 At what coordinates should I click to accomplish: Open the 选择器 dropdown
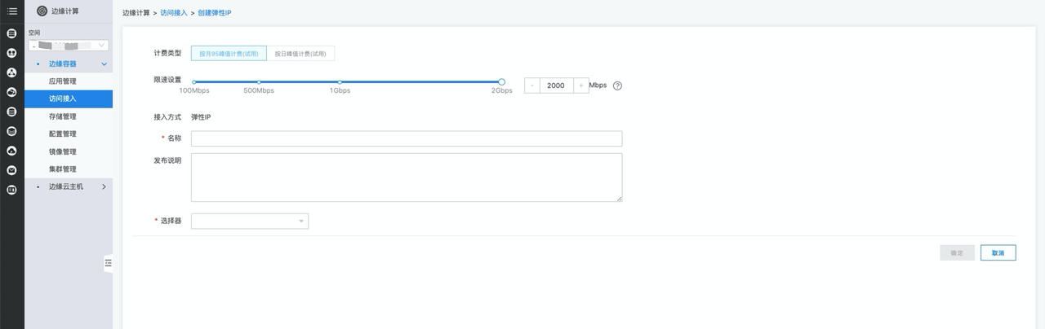click(x=250, y=221)
